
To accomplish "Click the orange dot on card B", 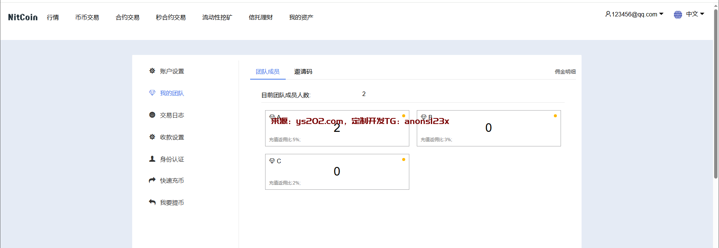I will point(555,116).
